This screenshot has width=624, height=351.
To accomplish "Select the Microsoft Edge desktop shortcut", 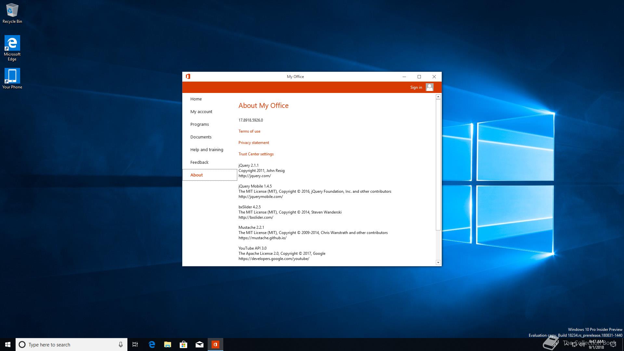I will [x=12, y=48].
